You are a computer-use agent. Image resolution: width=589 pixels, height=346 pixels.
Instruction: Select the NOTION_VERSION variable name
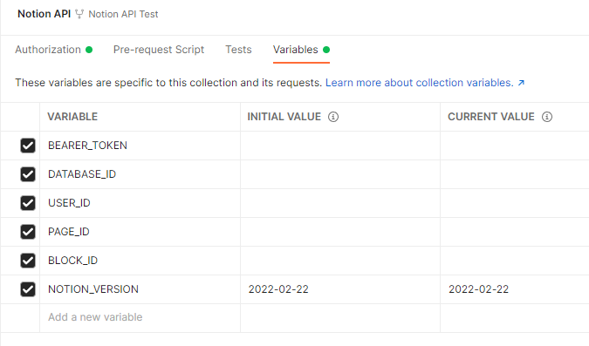[93, 289]
